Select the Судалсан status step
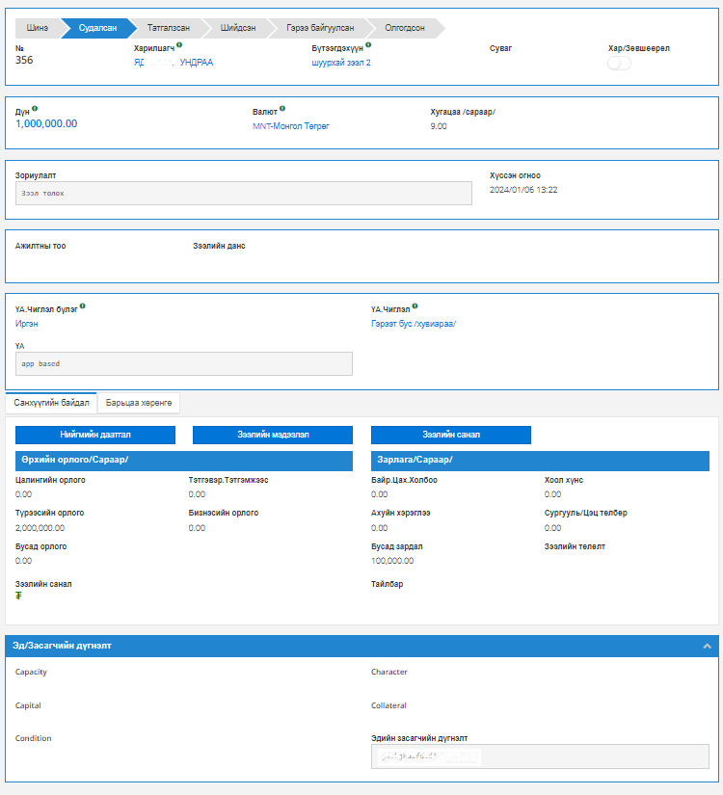 click(x=97, y=28)
